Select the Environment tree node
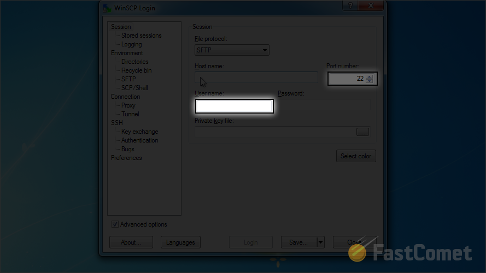Screen dimensions: 486x273 coord(127,53)
